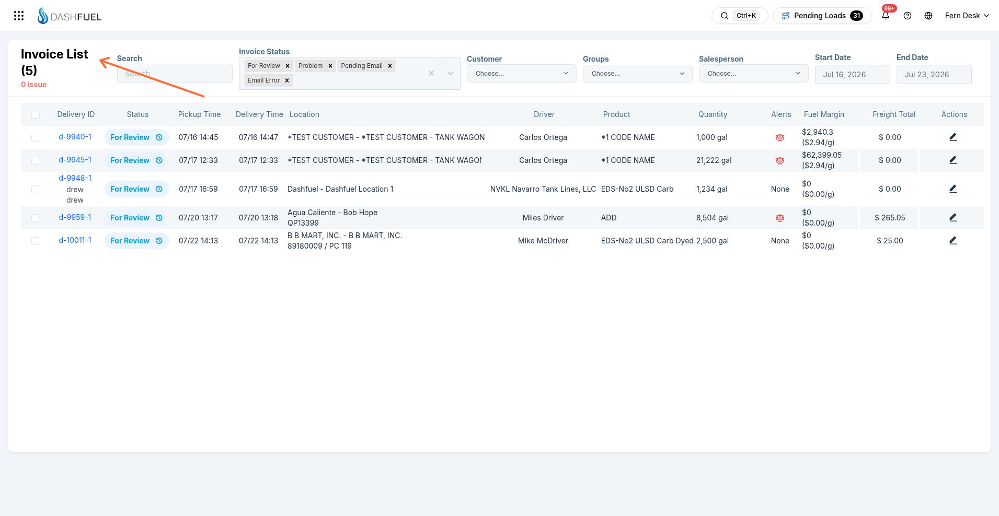Viewport: 999px width, 516px height.
Task: Click the invoice Search input field
Action: click(x=175, y=74)
